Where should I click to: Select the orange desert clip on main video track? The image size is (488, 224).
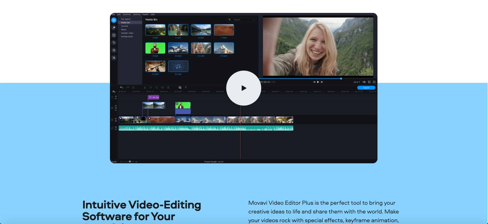click(x=161, y=120)
